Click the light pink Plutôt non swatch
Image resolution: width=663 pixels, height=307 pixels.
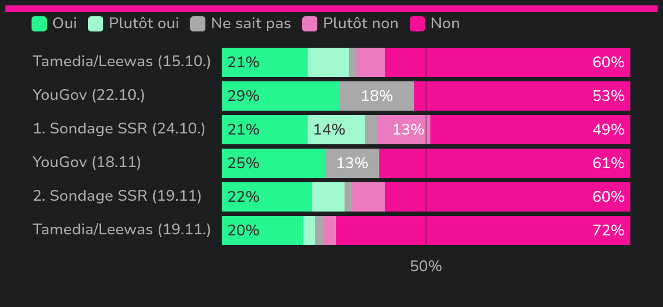click(x=310, y=24)
